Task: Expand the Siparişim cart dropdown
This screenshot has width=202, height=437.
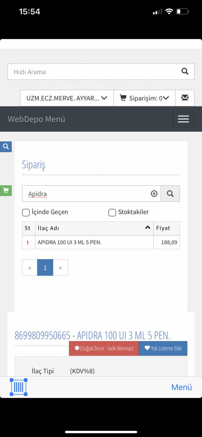Action: [144, 98]
